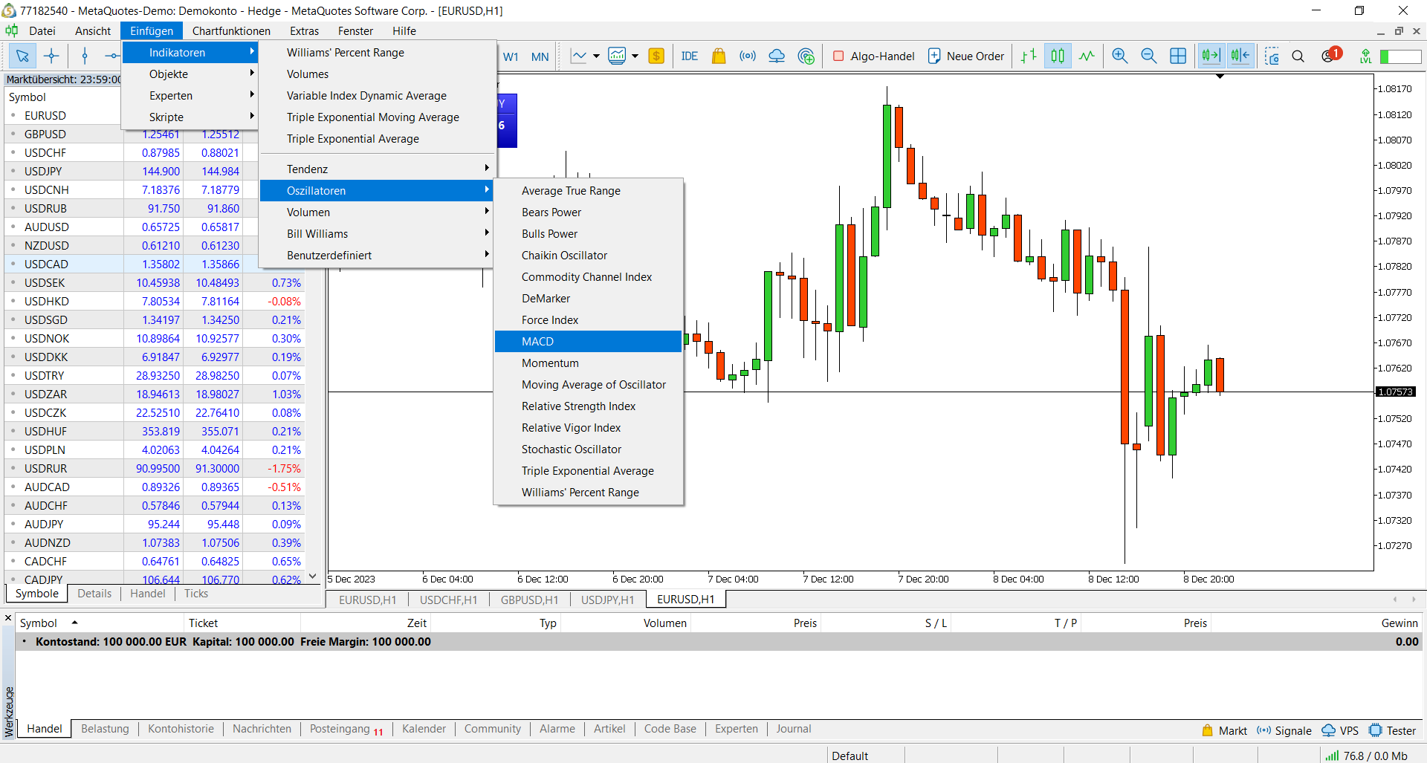Zoom in on the chart
The width and height of the screenshot is (1427, 763).
pyautogui.click(x=1120, y=56)
